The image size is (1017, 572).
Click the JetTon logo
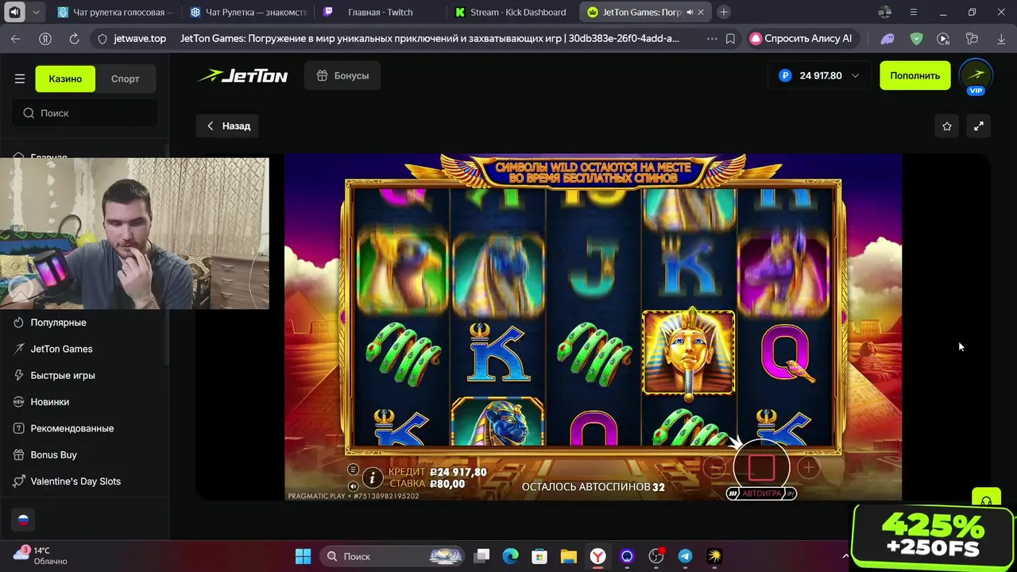(242, 76)
